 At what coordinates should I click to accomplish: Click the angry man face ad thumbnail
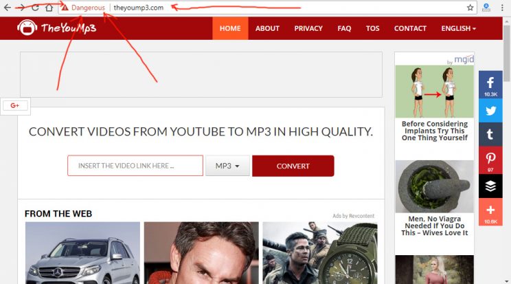click(201, 253)
